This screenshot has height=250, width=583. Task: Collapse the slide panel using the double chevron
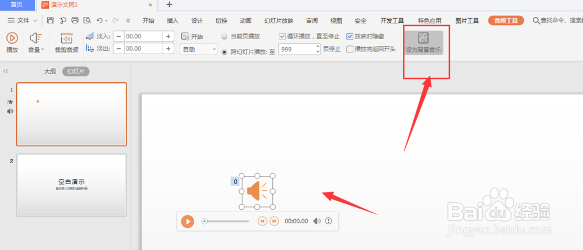pyautogui.click(x=6, y=71)
